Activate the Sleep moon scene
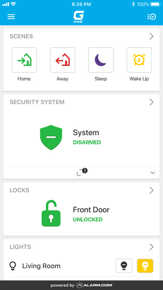 coord(101,60)
